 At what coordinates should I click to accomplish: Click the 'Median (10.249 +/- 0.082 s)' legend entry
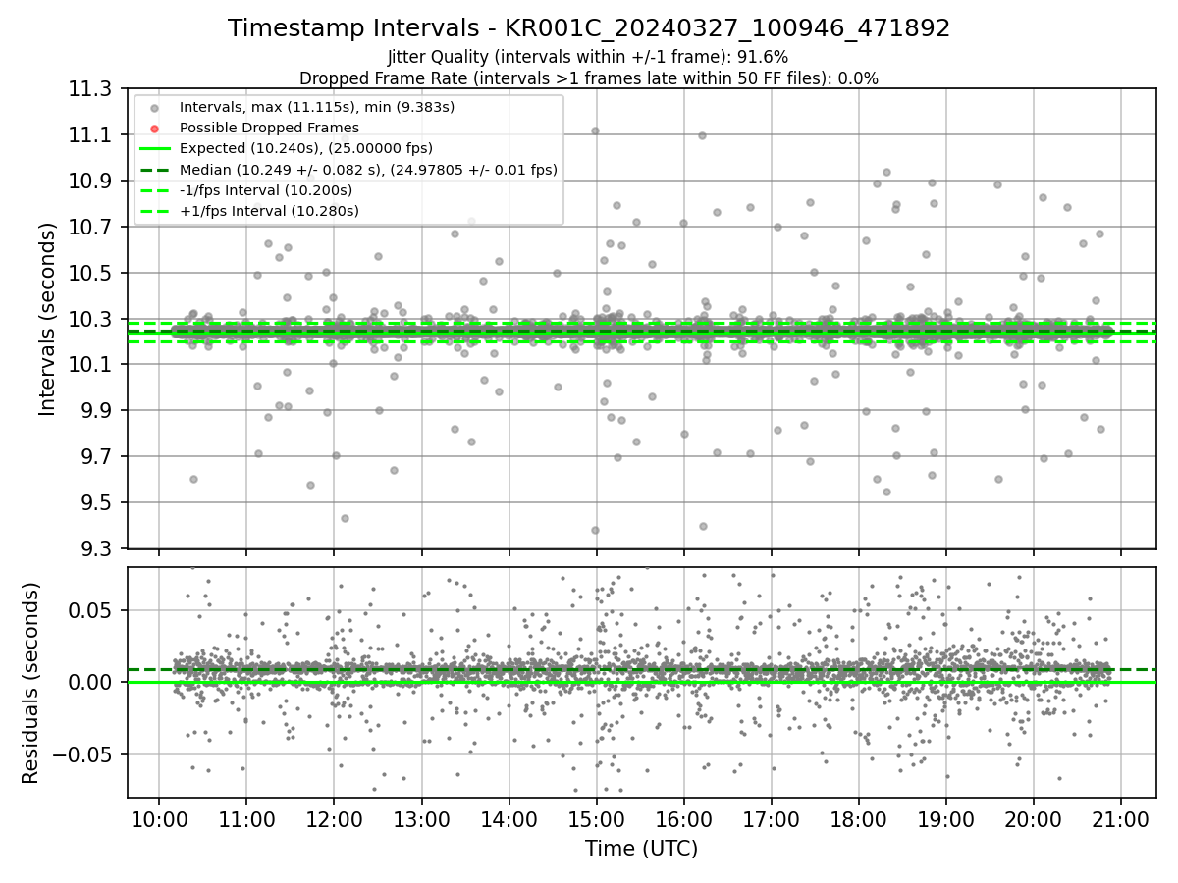(368, 170)
